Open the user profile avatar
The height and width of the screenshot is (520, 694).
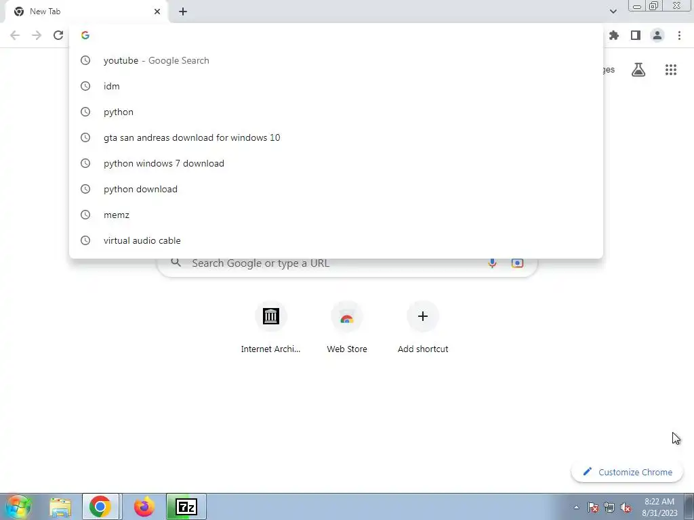(657, 35)
